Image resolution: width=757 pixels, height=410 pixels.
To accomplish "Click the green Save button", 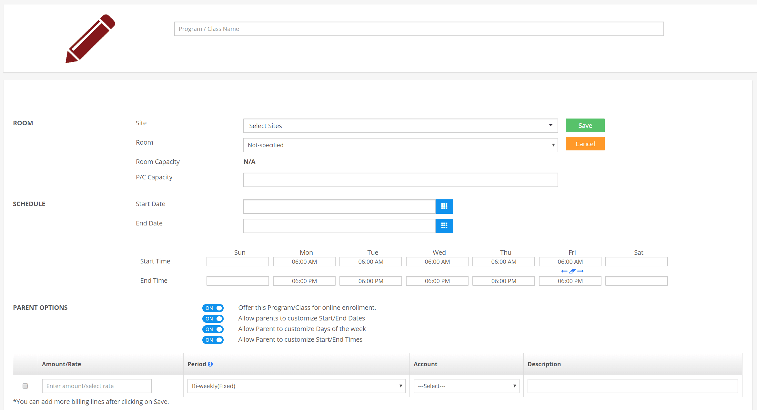I will [x=585, y=125].
